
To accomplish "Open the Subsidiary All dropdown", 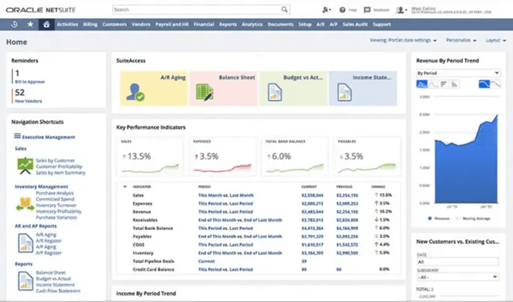I will point(458,277).
